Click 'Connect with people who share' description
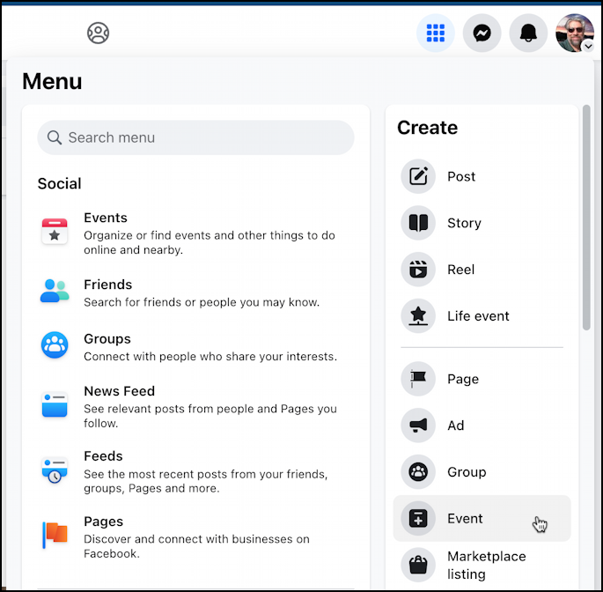This screenshot has width=603, height=592. pyautogui.click(x=210, y=357)
